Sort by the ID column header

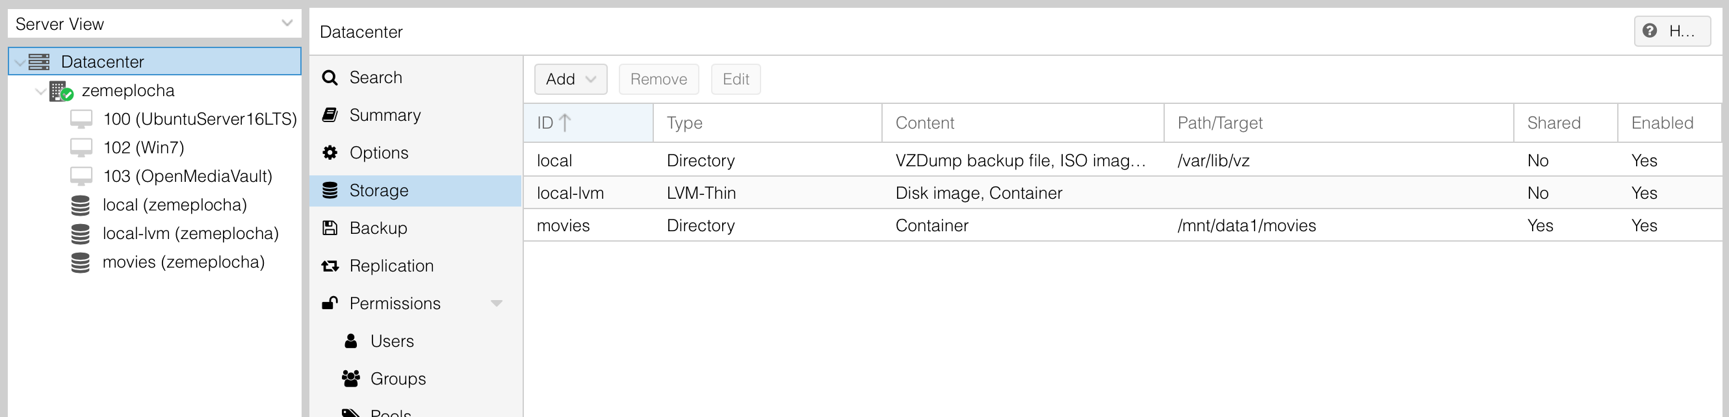588,123
